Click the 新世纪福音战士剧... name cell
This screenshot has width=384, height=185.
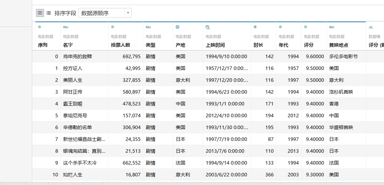tap(84, 139)
